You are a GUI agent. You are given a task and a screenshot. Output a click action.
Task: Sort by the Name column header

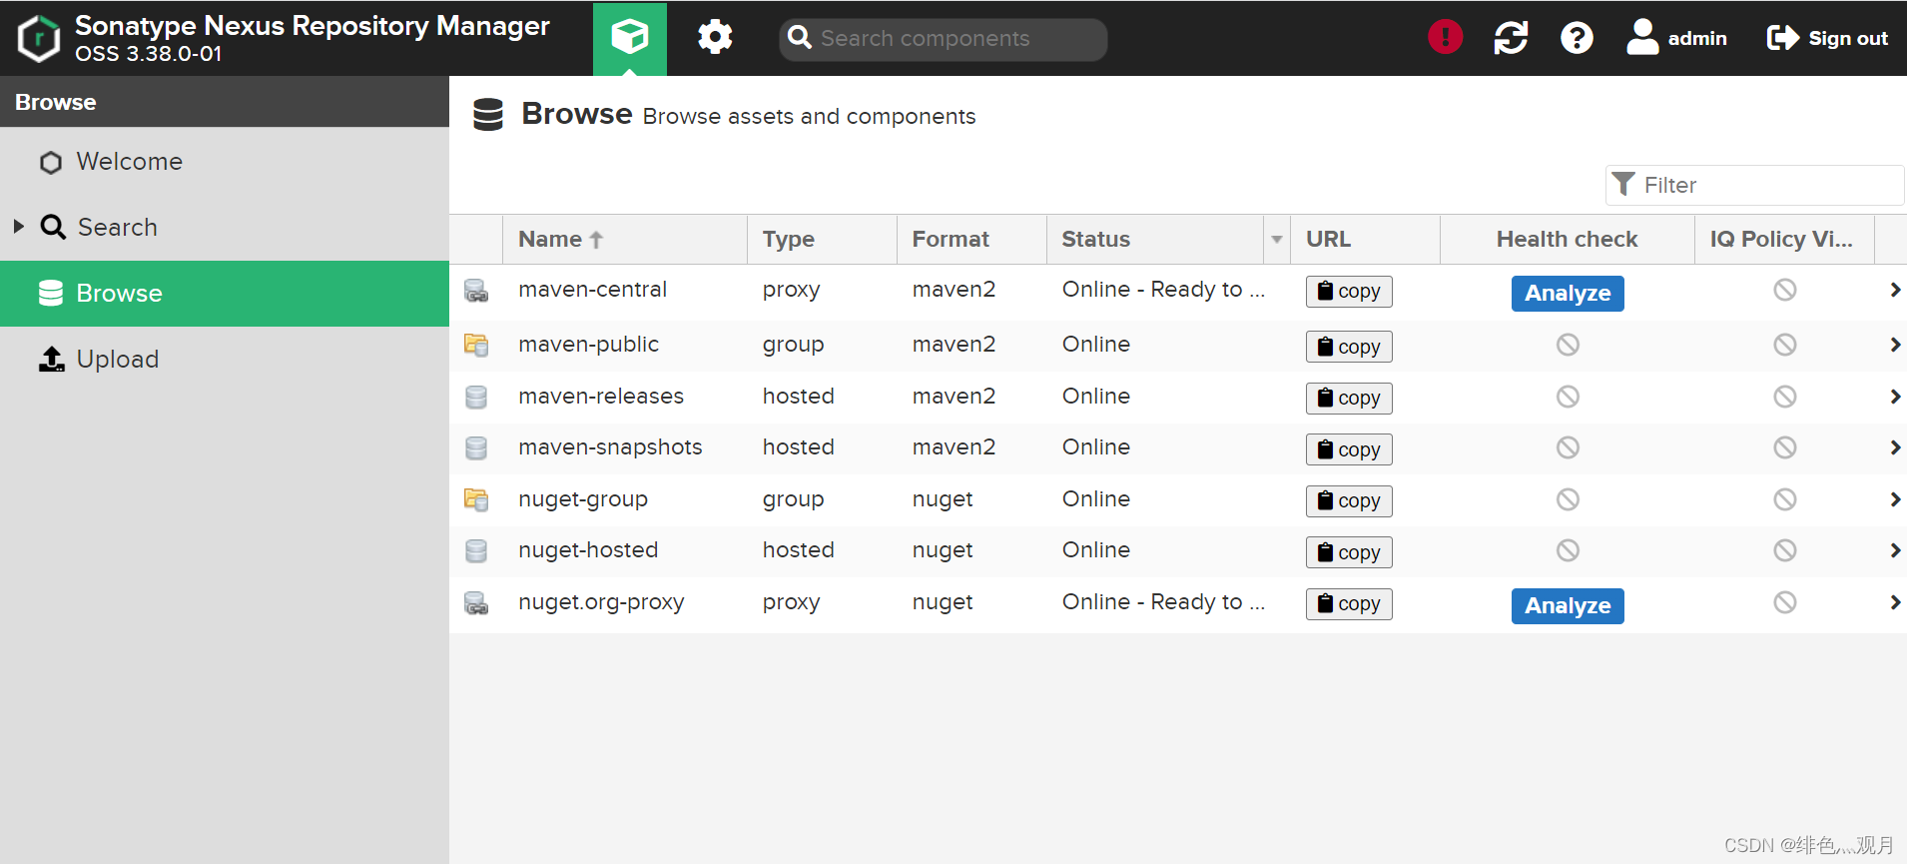(x=624, y=239)
